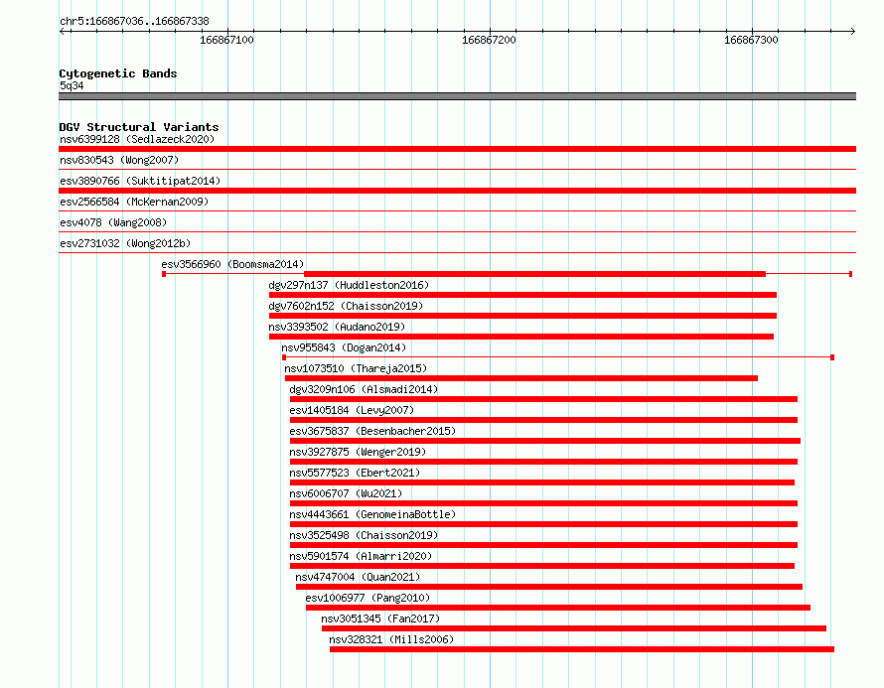Click nsv955843 (Dogan2014) label
This screenshot has width=884, height=688.
[344, 347]
